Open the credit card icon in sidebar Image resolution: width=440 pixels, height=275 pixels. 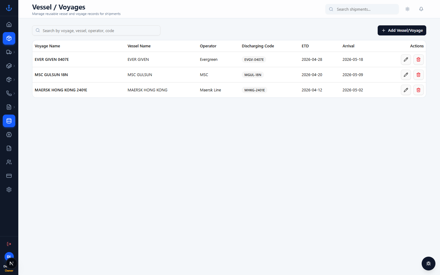point(9,176)
